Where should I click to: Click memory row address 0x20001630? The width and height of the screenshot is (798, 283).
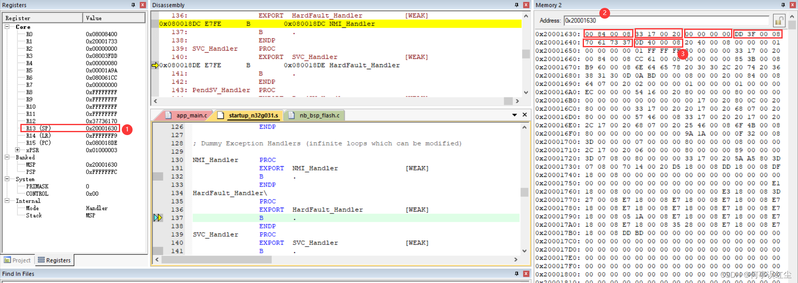(x=557, y=34)
